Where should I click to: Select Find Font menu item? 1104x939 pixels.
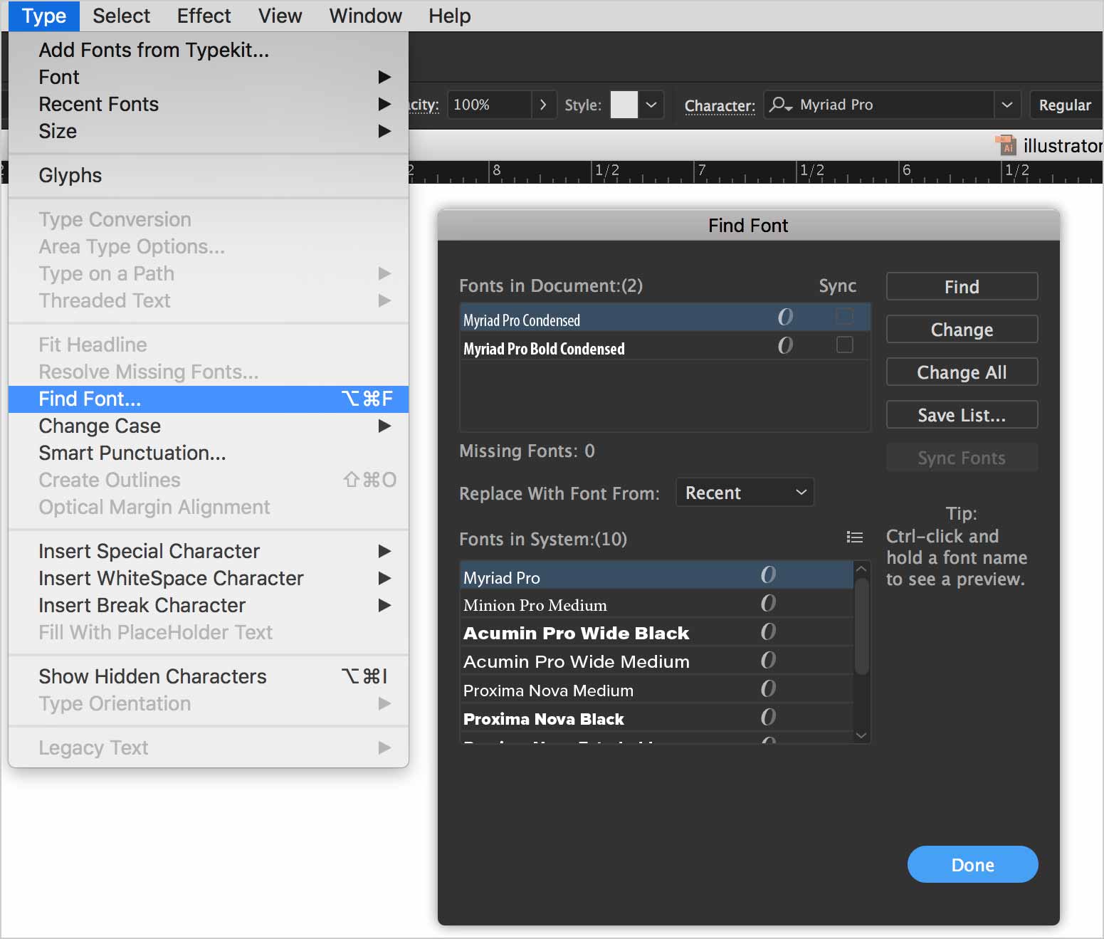point(209,399)
